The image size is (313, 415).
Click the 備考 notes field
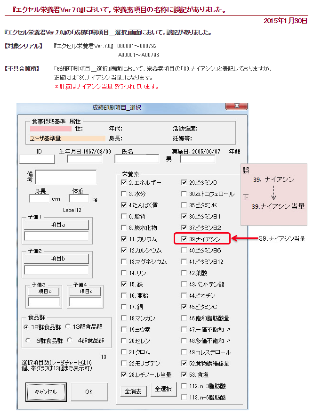(65, 177)
